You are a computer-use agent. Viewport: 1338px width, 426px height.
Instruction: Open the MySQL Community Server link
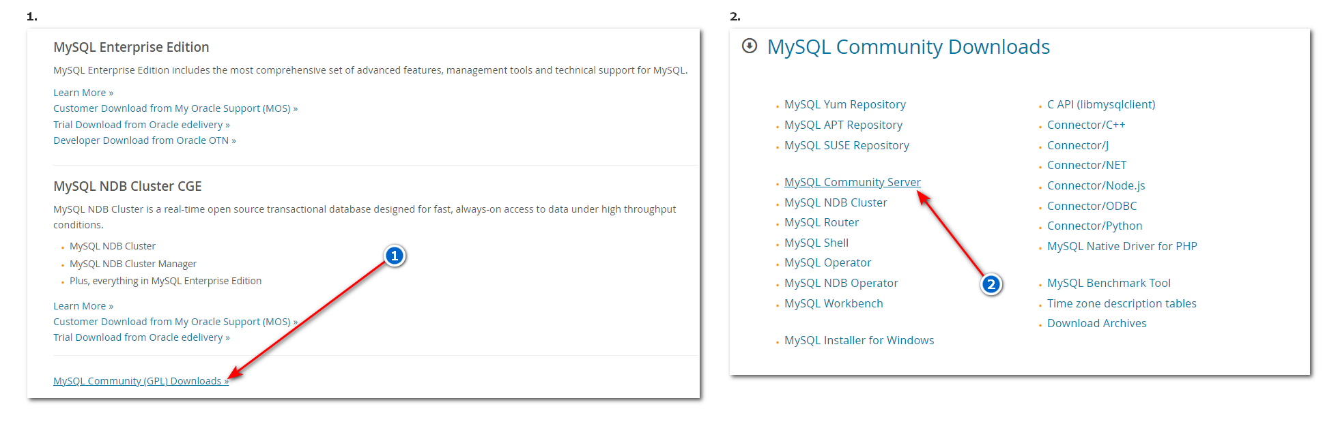click(852, 182)
